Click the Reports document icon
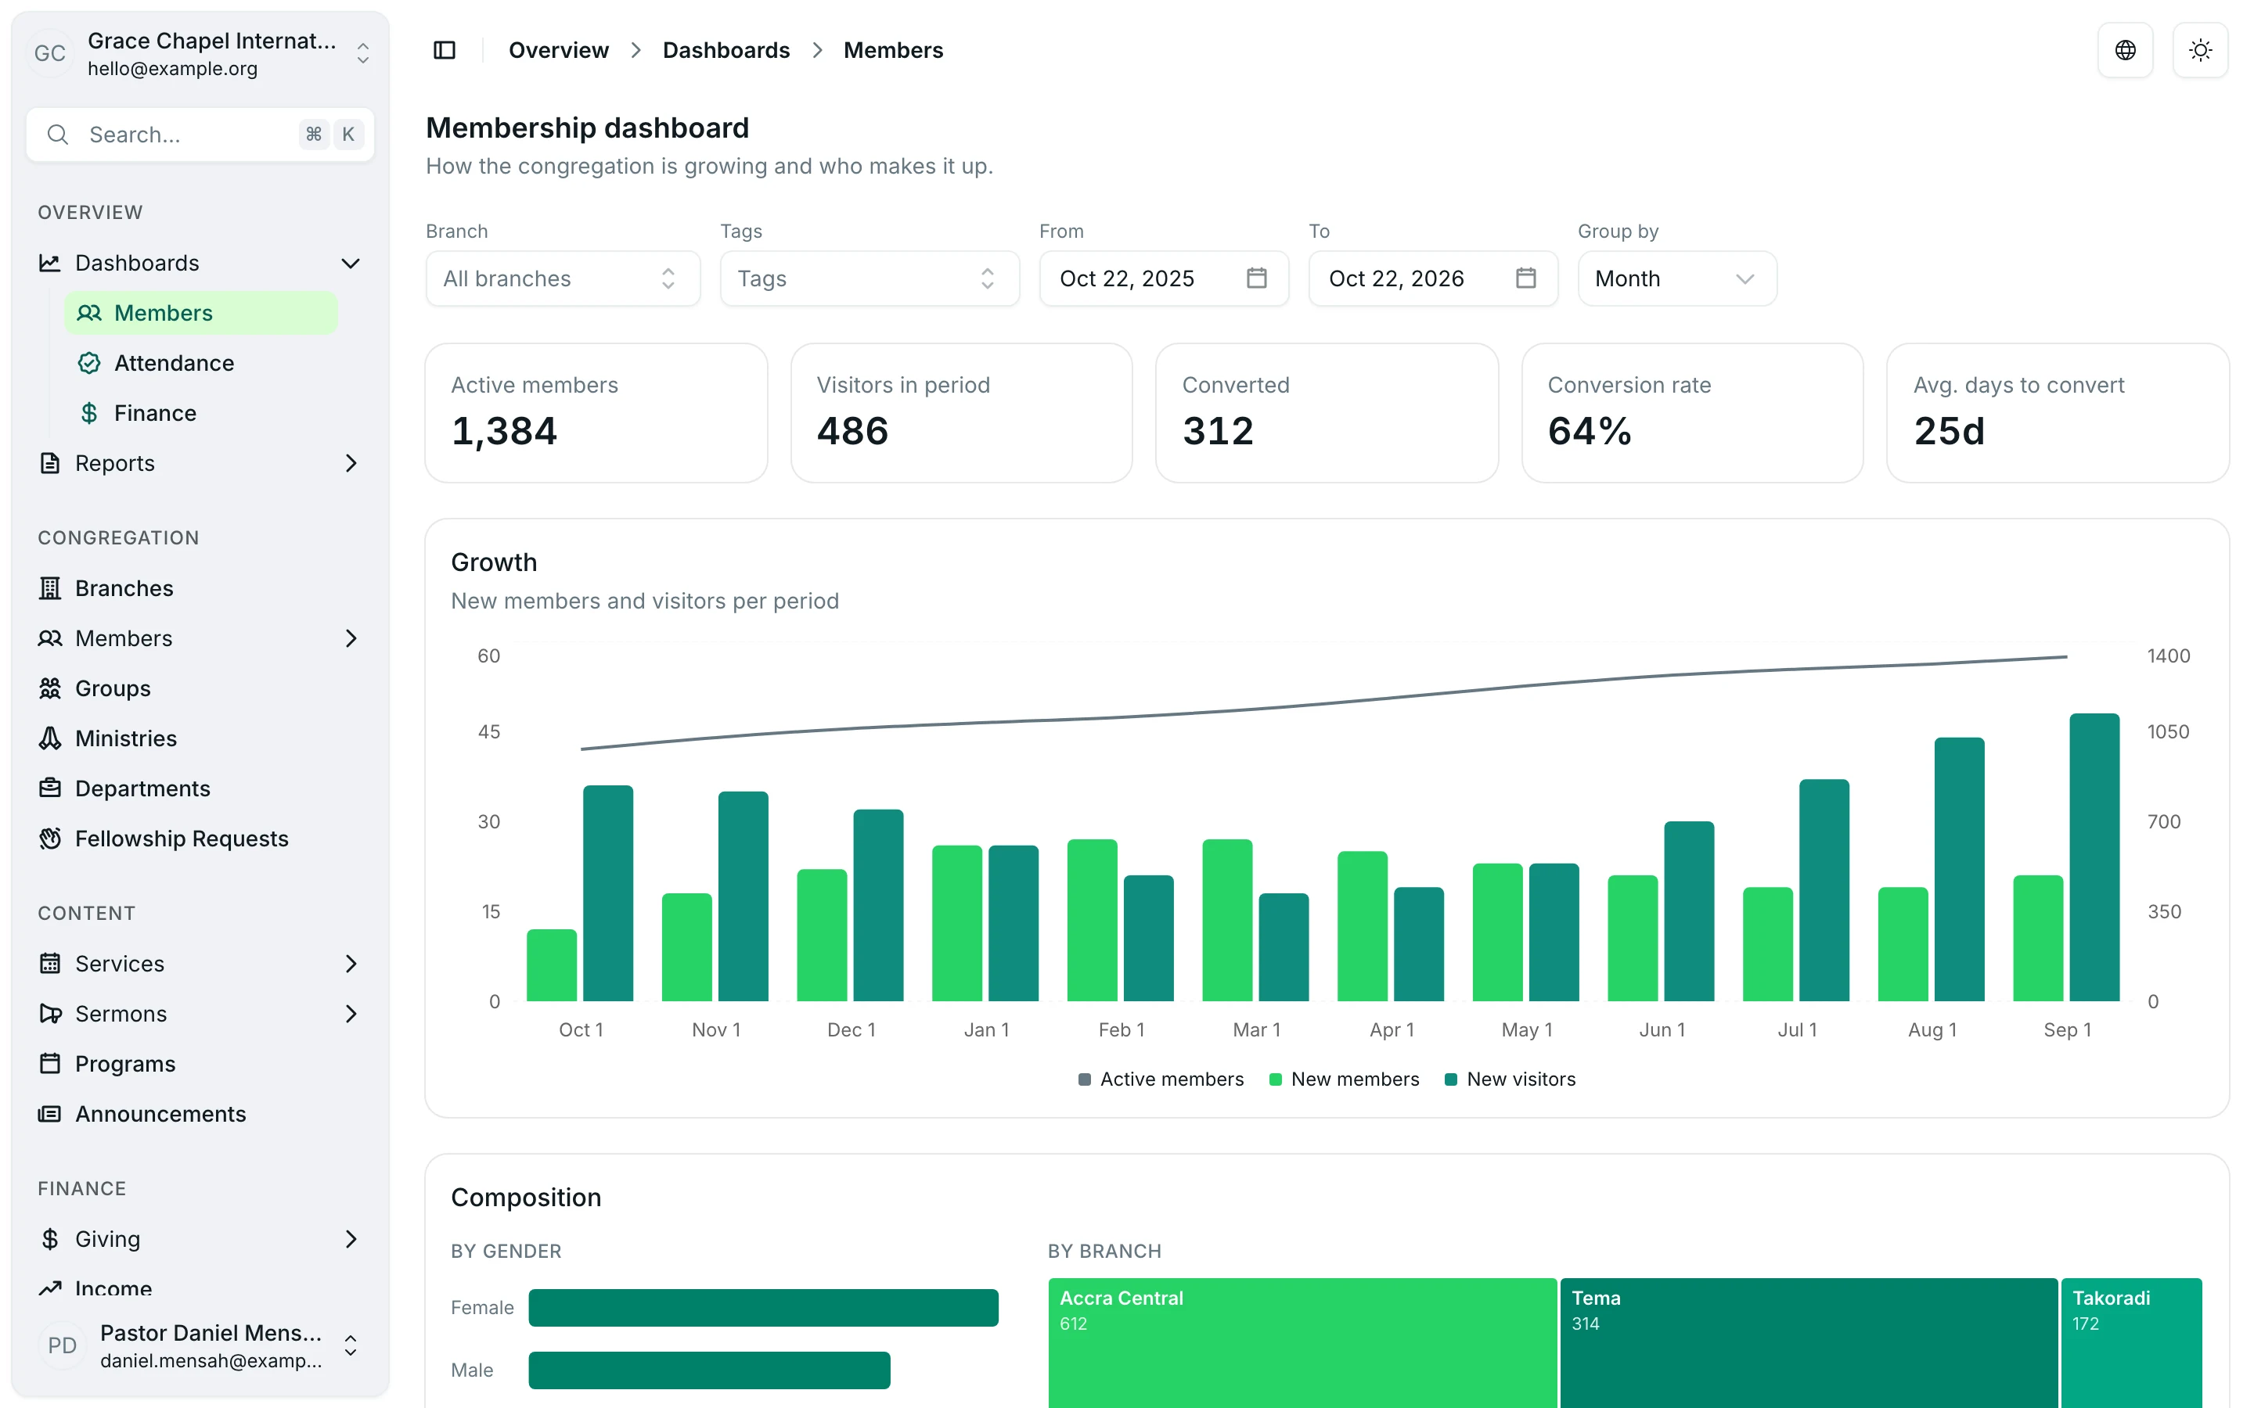The height and width of the screenshot is (1408, 2254). pyautogui.click(x=50, y=463)
